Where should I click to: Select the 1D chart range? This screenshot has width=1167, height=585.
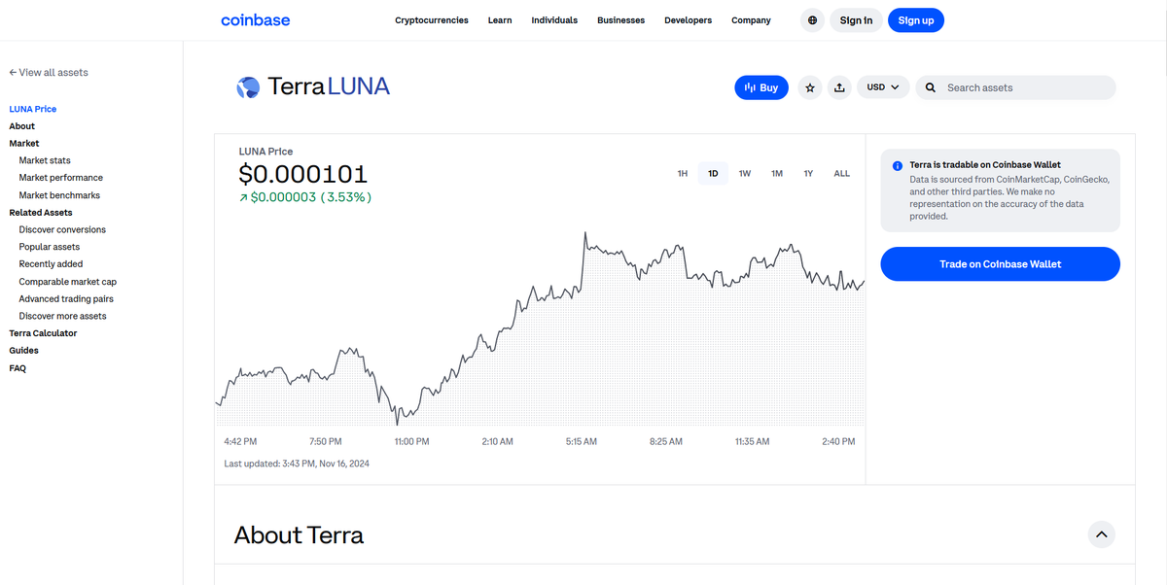[x=713, y=174]
